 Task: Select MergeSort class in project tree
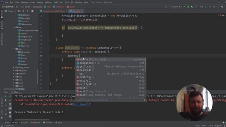[x=24, y=18]
